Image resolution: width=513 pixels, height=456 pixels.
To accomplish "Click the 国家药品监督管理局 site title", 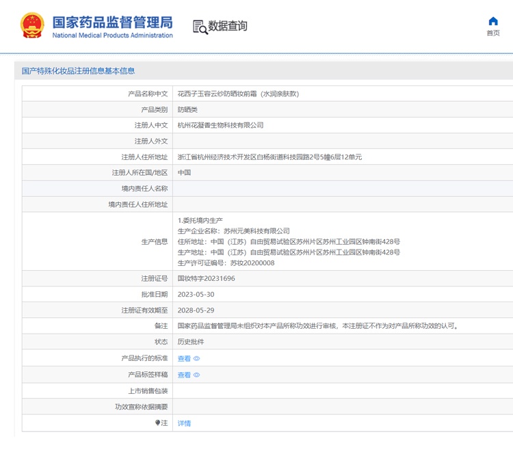I will pos(113,23).
